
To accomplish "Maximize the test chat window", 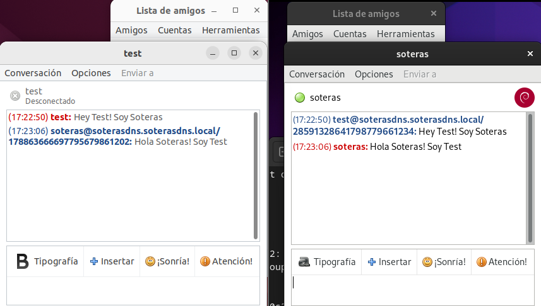I will [234, 54].
